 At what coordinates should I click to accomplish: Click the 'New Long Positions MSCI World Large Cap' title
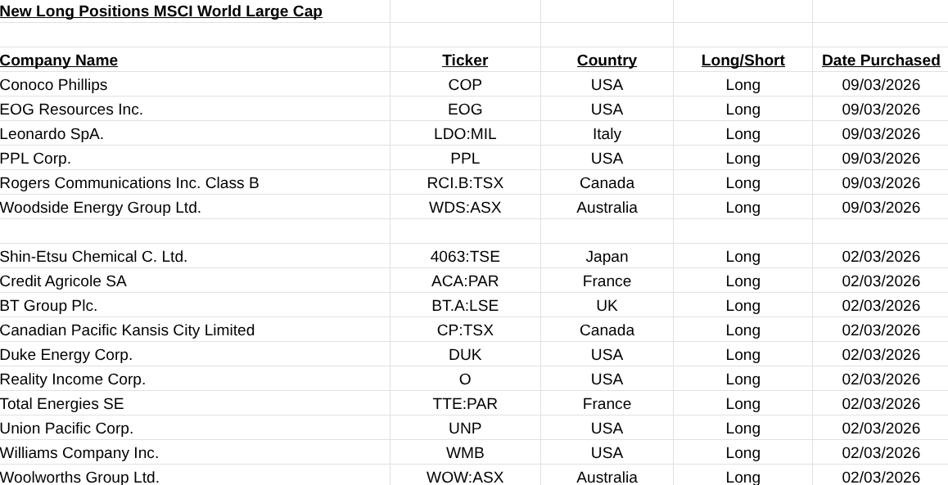click(x=161, y=11)
